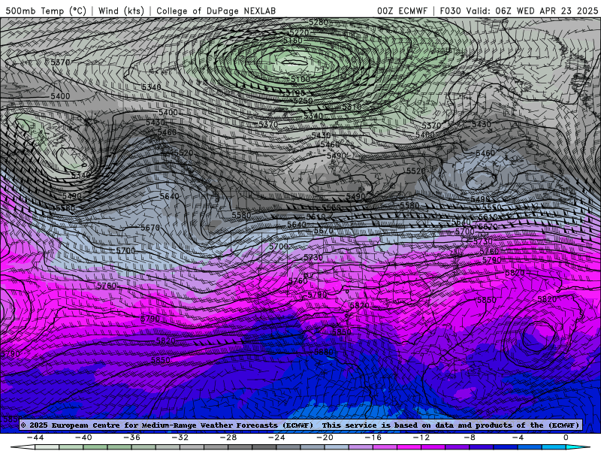The image size is (601, 451).
Task: Click 'College of DuPage NEXLAB' header text
Action: point(216,11)
